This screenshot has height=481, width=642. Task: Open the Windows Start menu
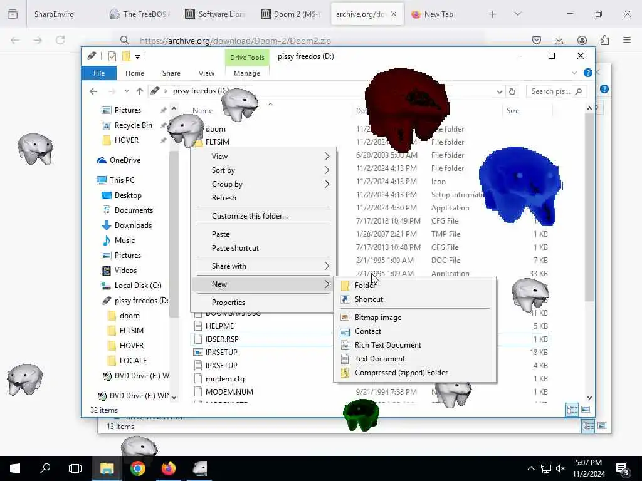click(x=15, y=468)
